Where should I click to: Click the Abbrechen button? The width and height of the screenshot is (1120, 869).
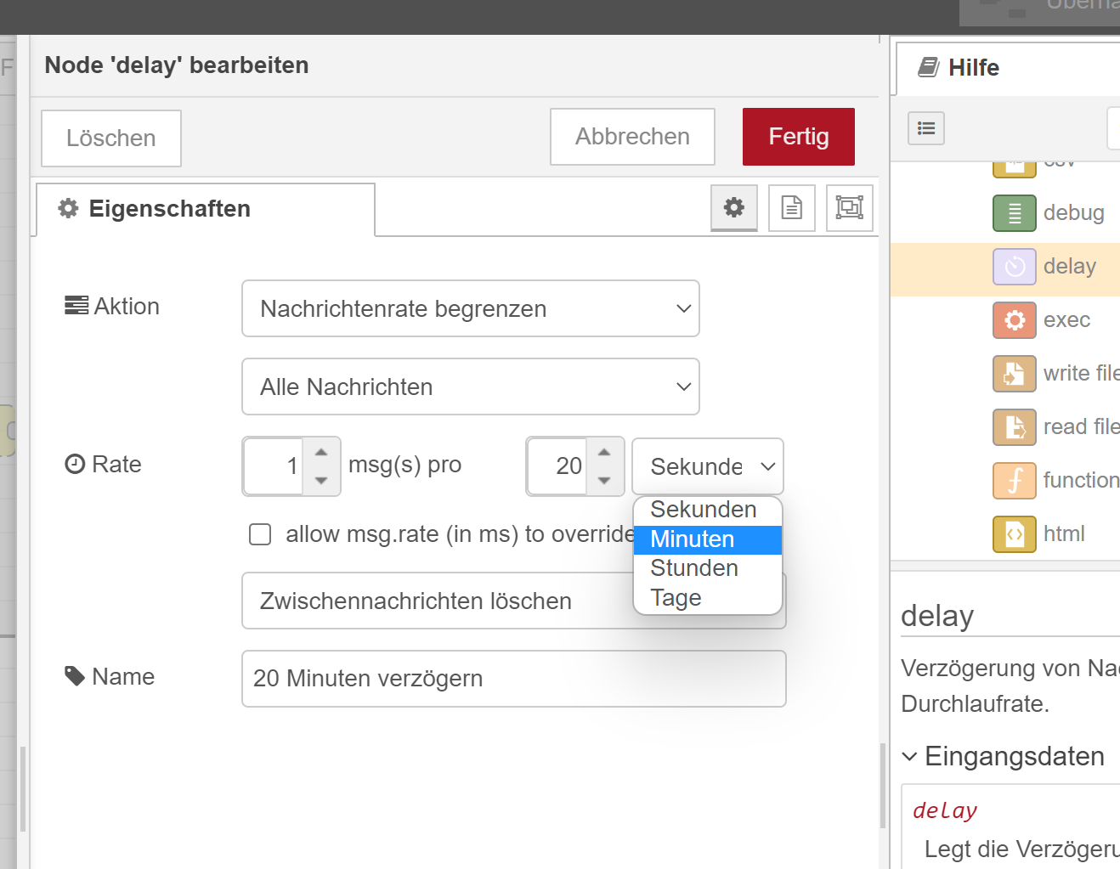(632, 137)
